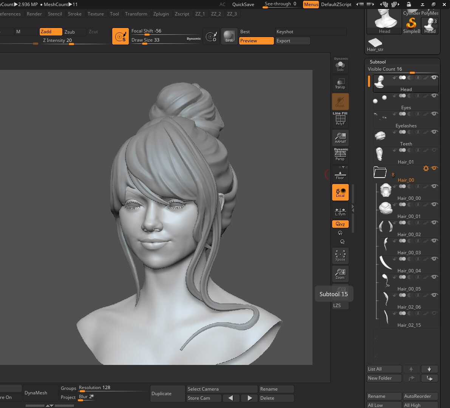Open the Menus dropdown
The width and height of the screenshot is (450, 408).
tap(311, 5)
